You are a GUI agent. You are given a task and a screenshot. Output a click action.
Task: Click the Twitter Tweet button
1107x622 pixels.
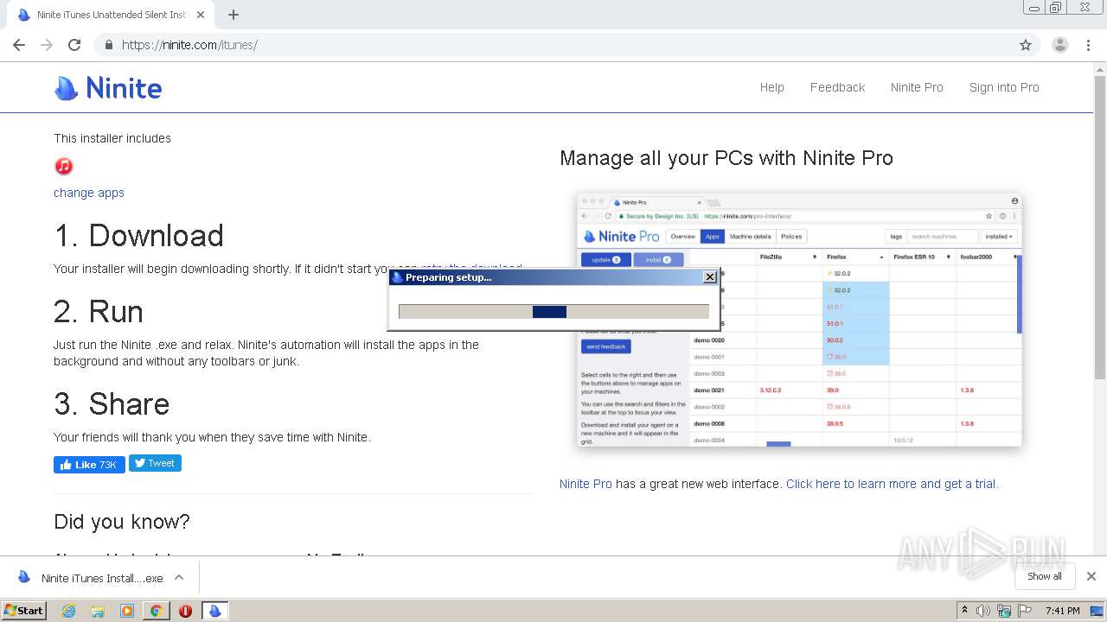coord(155,463)
